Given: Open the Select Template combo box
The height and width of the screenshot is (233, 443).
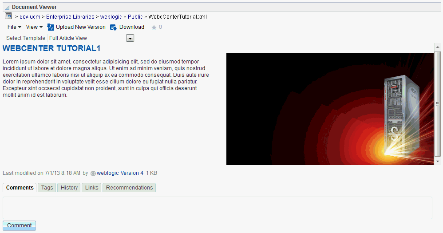Looking at the screenshot, I should coord(91,38).
